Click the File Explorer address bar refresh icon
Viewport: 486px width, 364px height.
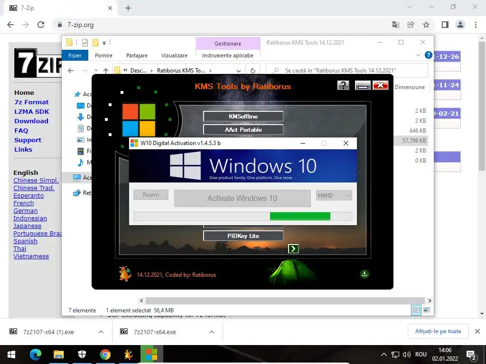[x=252, y=71]
